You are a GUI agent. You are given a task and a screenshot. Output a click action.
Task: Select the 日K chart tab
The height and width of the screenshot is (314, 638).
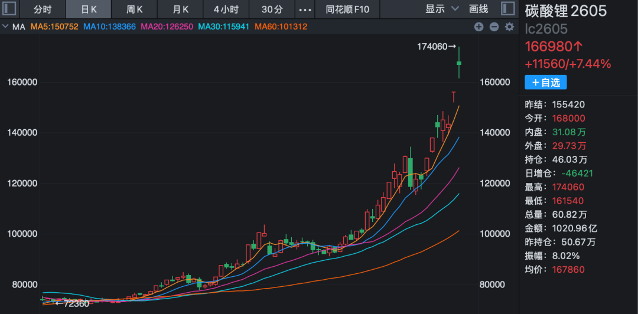(x=89, y=9)
